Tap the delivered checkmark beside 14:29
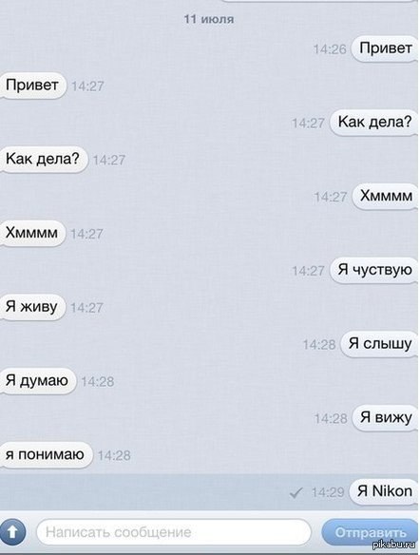The height and width of the screenshot is (555, 420). (296, 492)
